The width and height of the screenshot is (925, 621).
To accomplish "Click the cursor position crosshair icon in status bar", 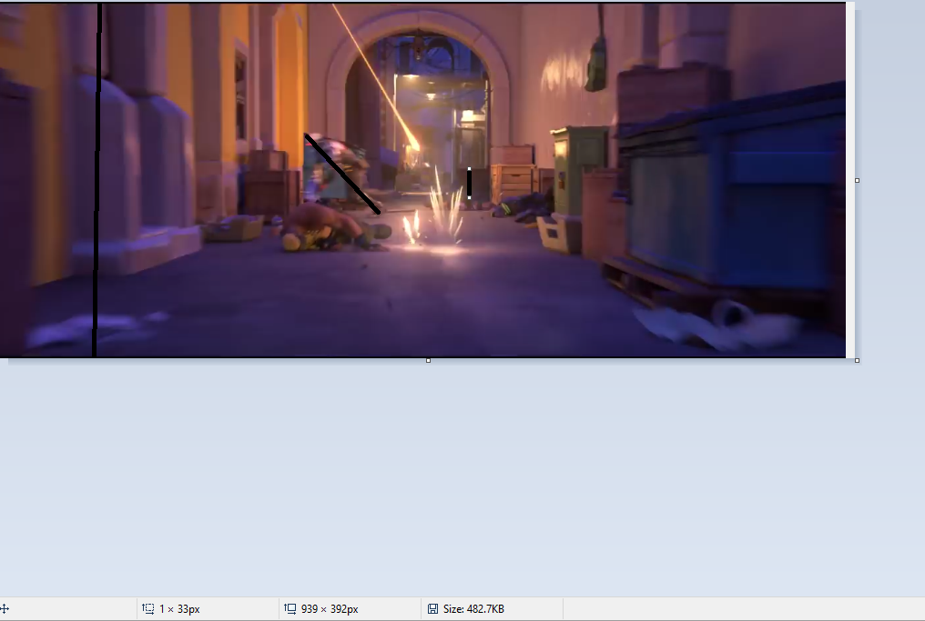I will coord(5,608).
